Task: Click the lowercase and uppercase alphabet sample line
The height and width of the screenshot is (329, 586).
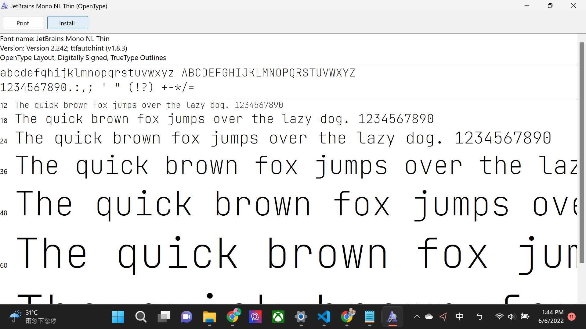Action: (178, 73)
